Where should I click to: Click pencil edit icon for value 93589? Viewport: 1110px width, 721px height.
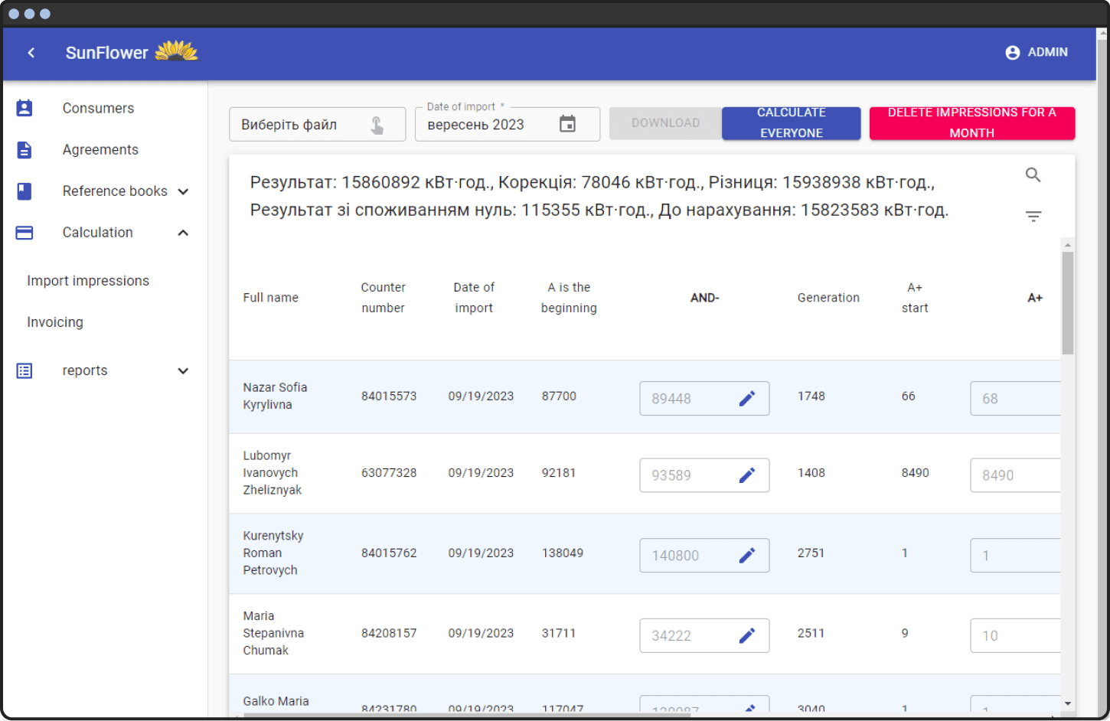pyautogui.click(x=746, y=475)
